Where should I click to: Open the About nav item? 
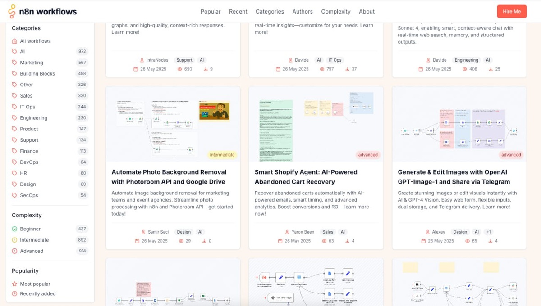(x=367, y=12)
